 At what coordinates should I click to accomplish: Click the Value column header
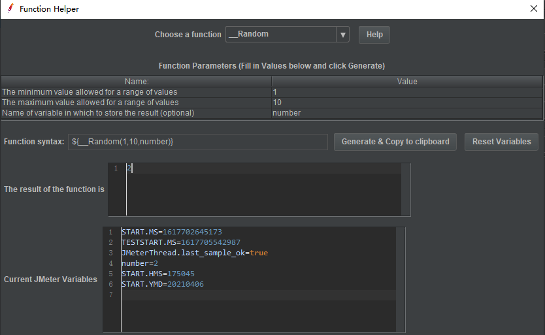point(406,82)
